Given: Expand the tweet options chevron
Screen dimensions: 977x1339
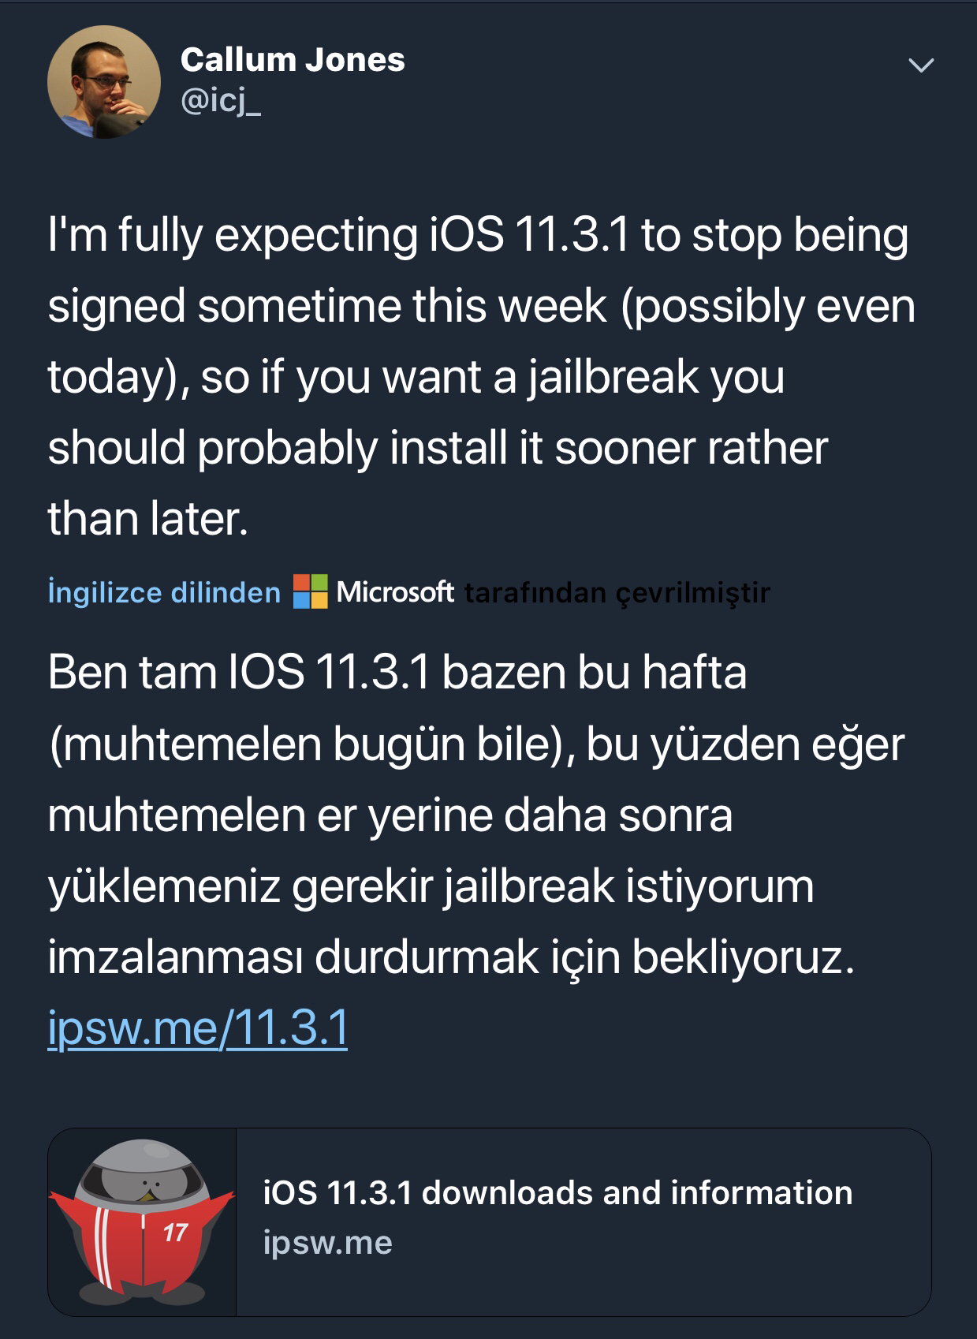Looking at the screenshot, I should point(920,65).
